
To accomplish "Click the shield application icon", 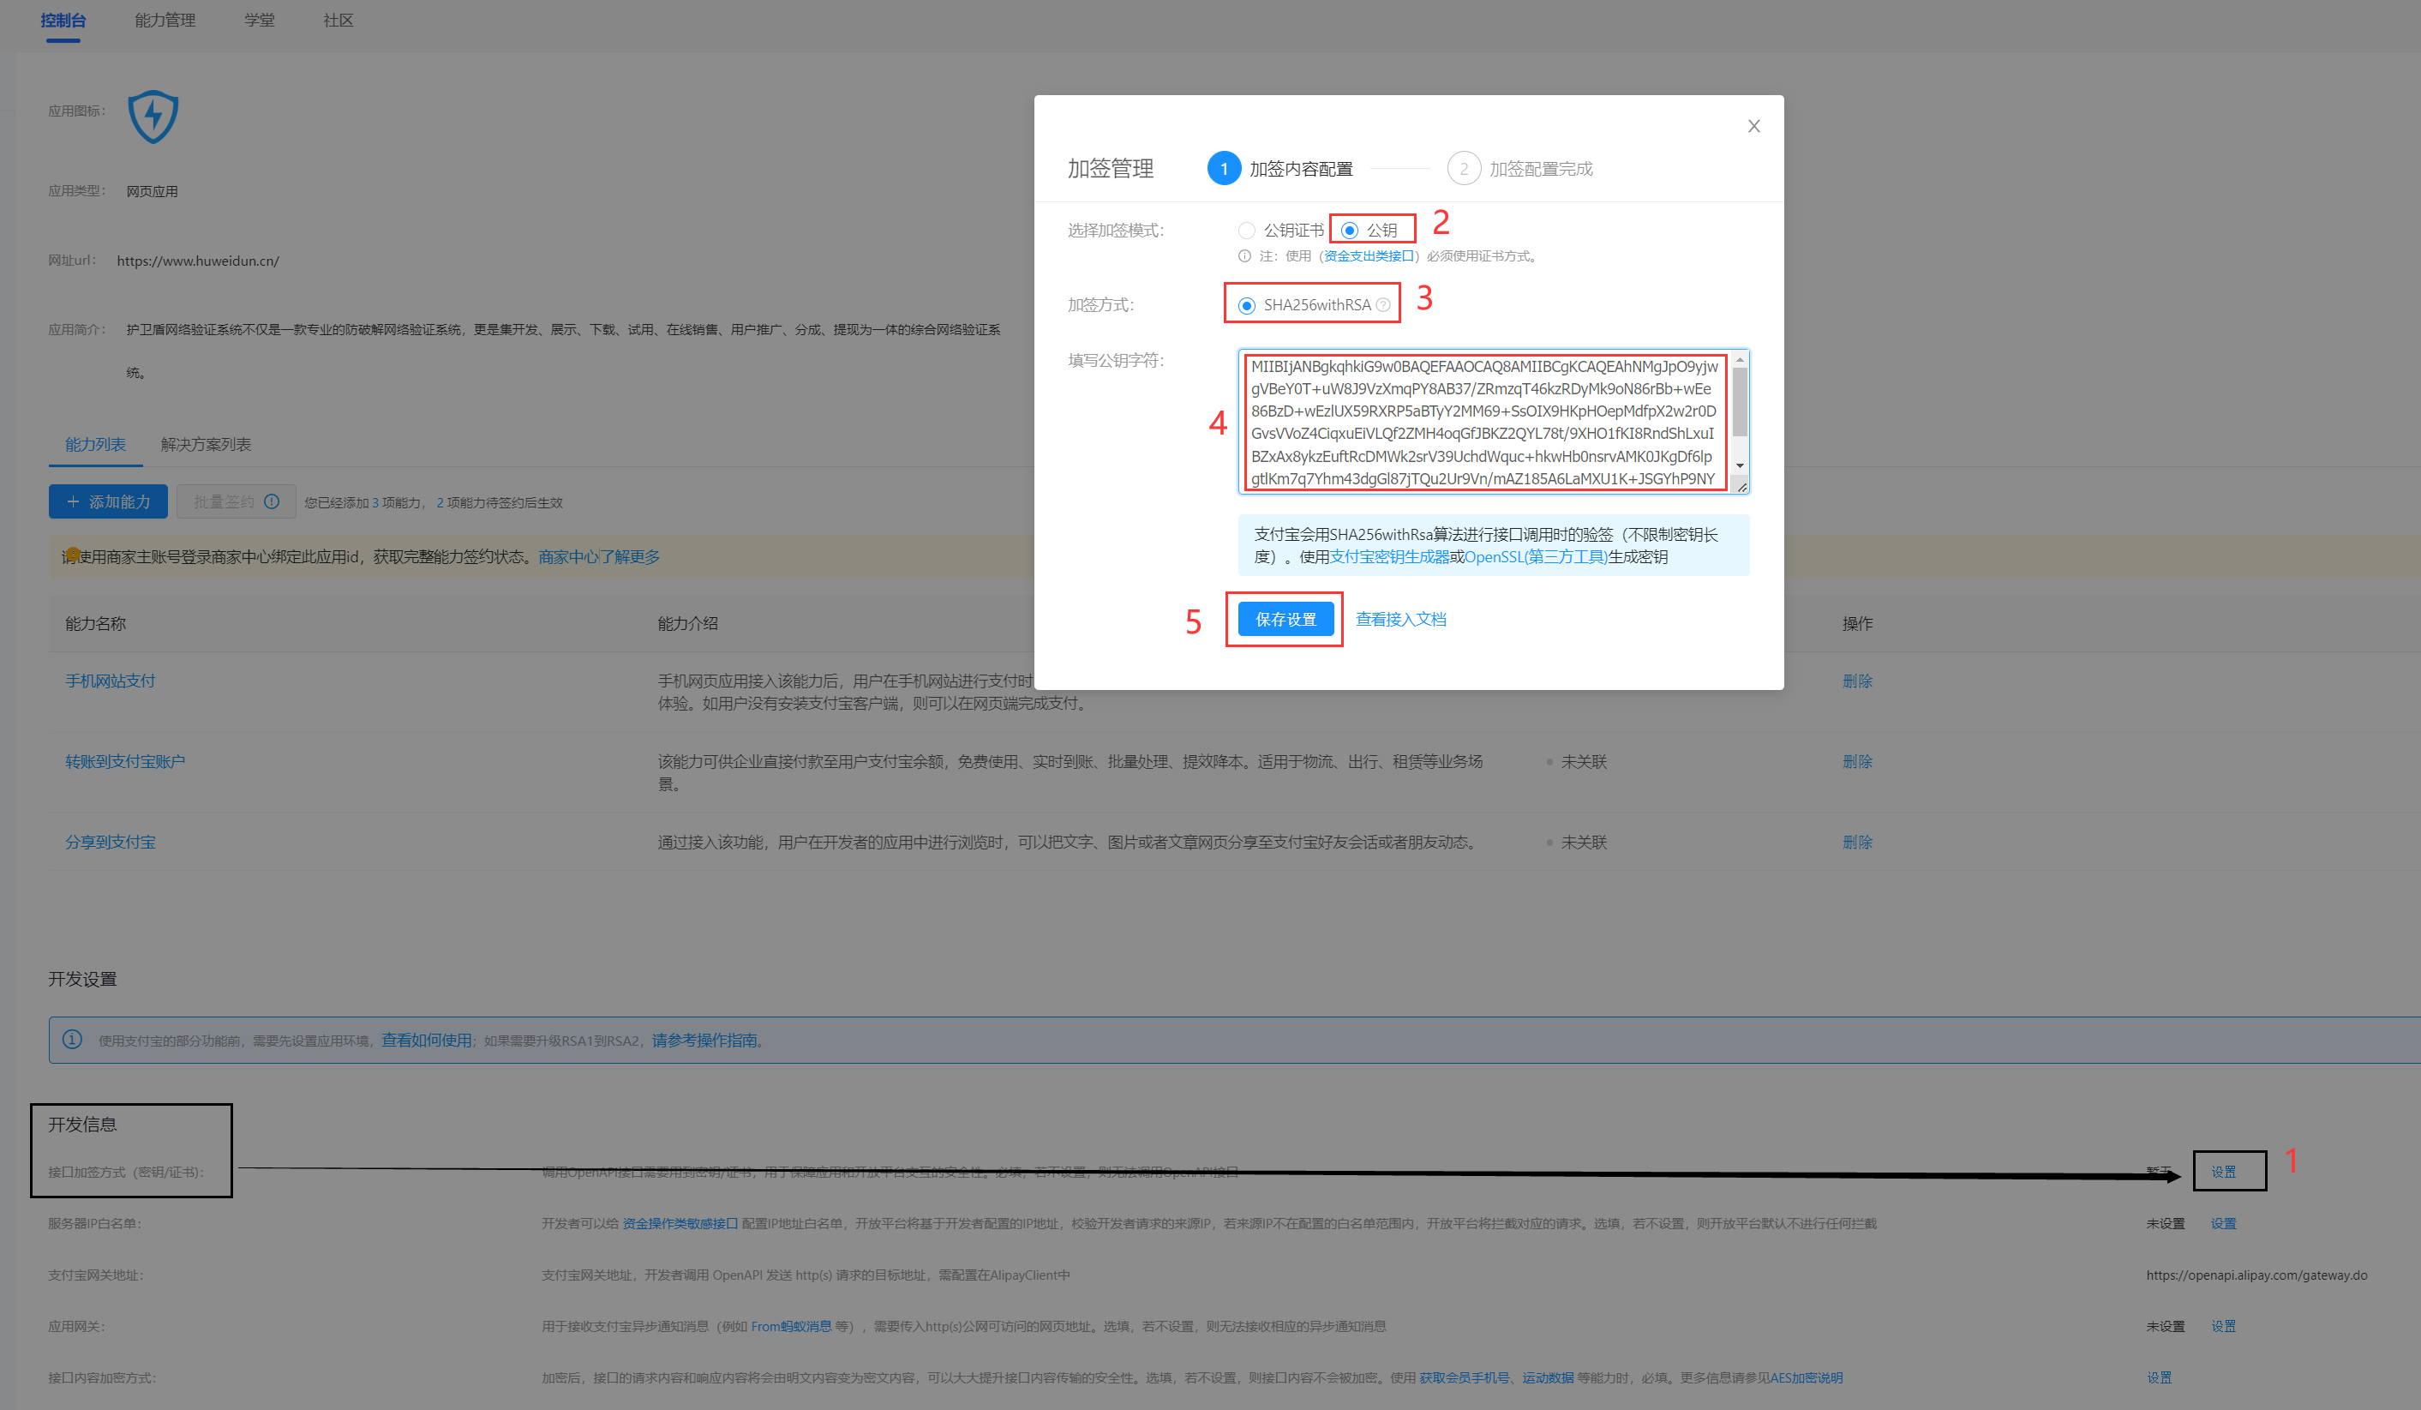I will (153, 117).
